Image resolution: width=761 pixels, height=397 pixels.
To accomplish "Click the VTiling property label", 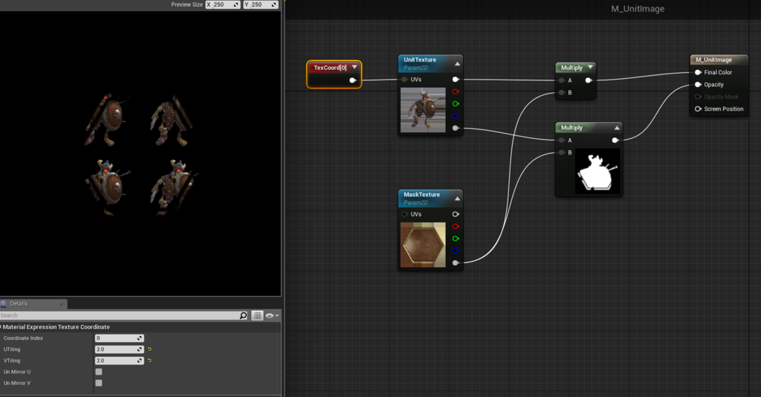I will click(12, 361).
